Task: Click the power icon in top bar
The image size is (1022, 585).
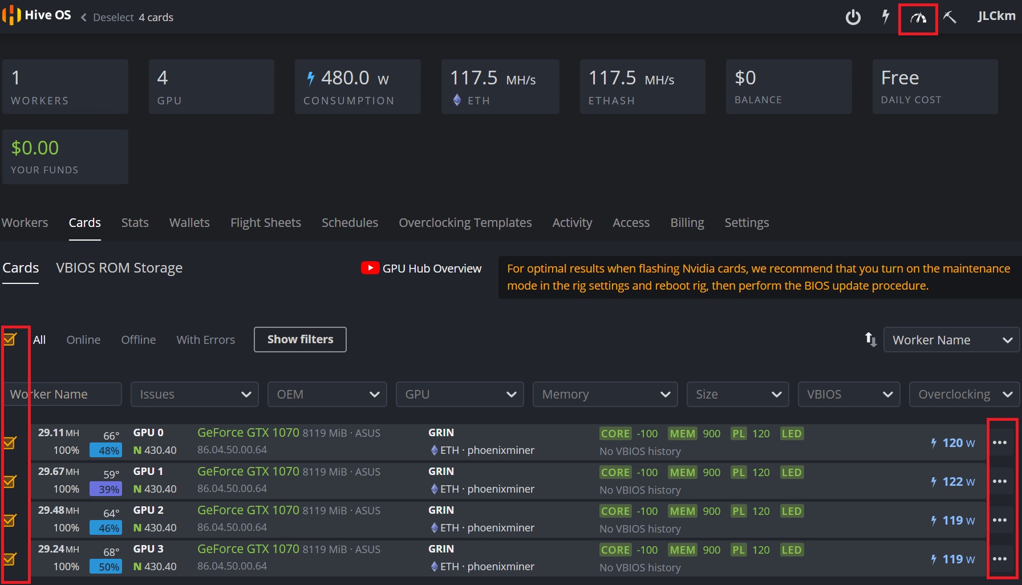Action: click(x=853, y=17)
